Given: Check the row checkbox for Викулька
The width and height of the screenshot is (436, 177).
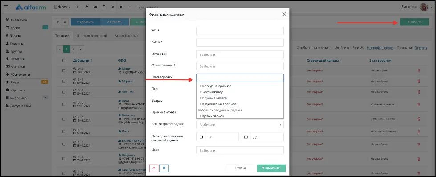Looking at the screenshot, I should coord(64,159).
